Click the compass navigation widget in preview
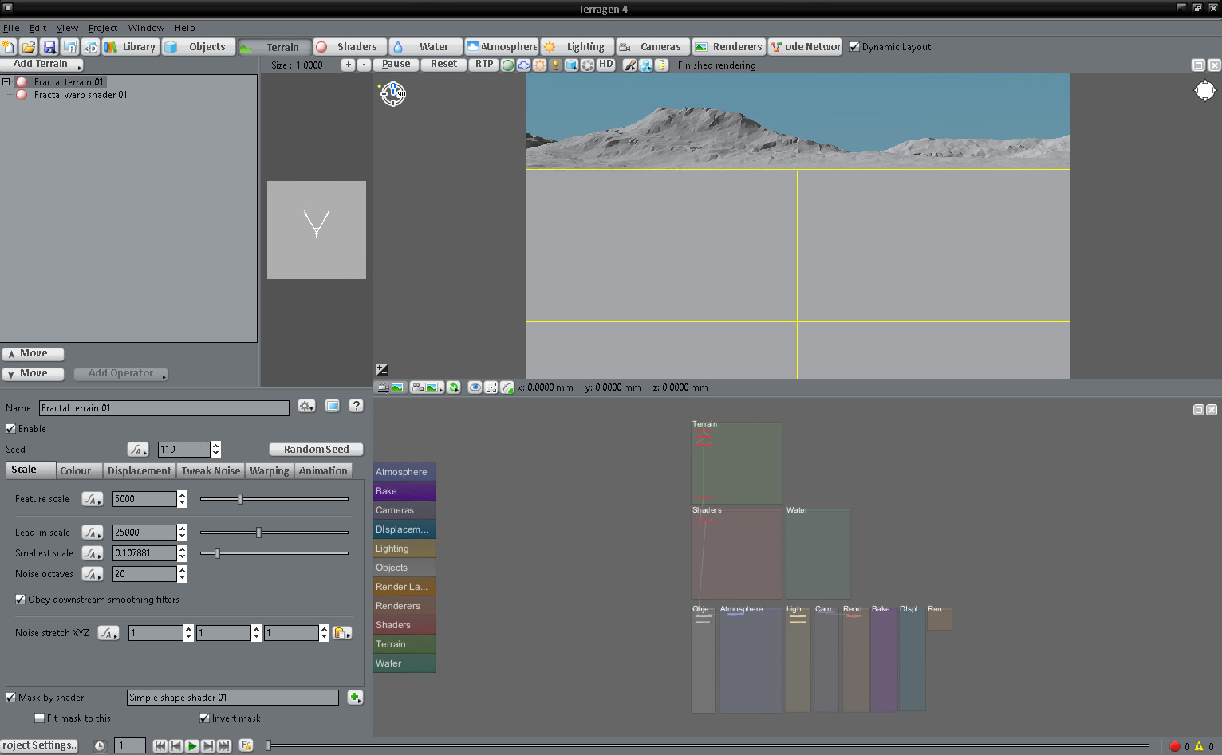 click(392, 93)
